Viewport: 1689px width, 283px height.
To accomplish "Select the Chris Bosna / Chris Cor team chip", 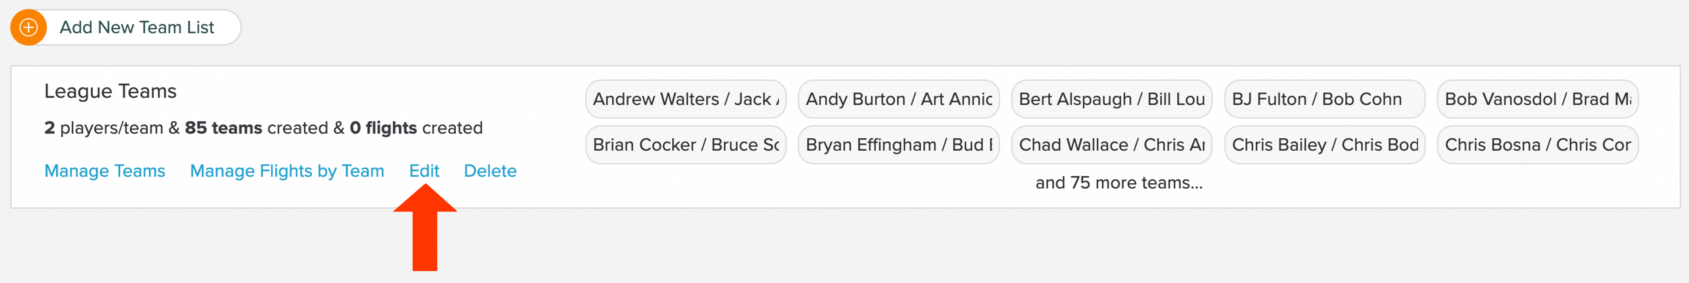I will tap(1538, 144).
